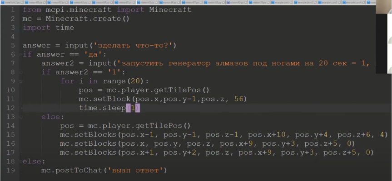Click line number 19 in the gutter

pos(12,171)
